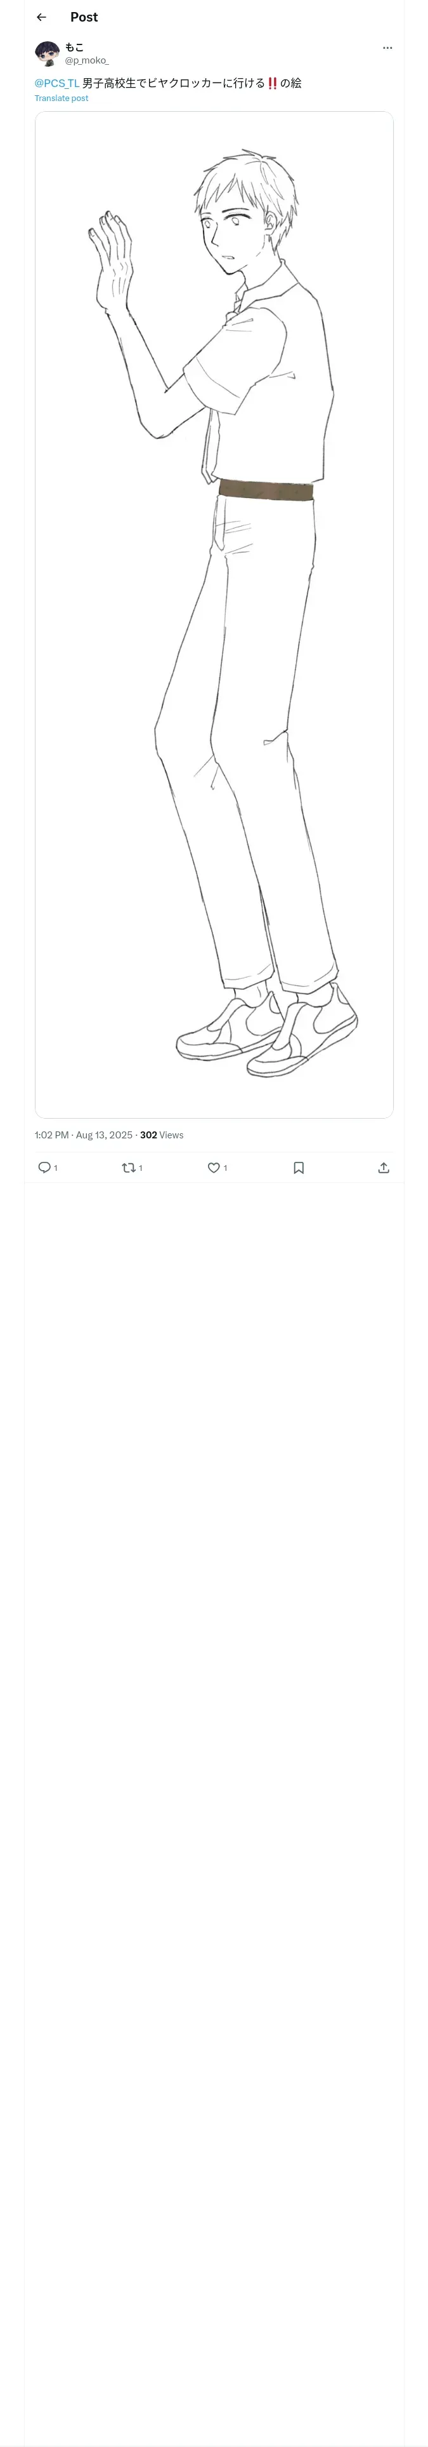Click the reply count number

tap(56, 1168)
